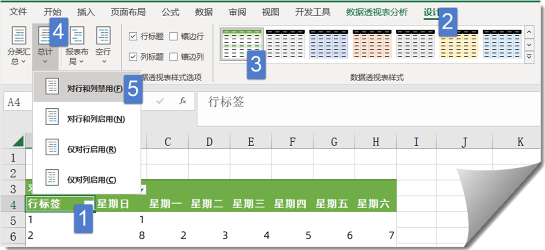Apply the light orange pivot table style
Image resolution: width=545 pixels, height=250 pixels.
[x=372, y=44]
